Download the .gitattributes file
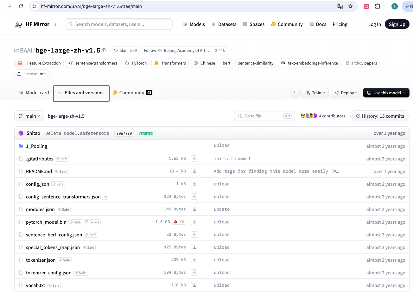 194,159
